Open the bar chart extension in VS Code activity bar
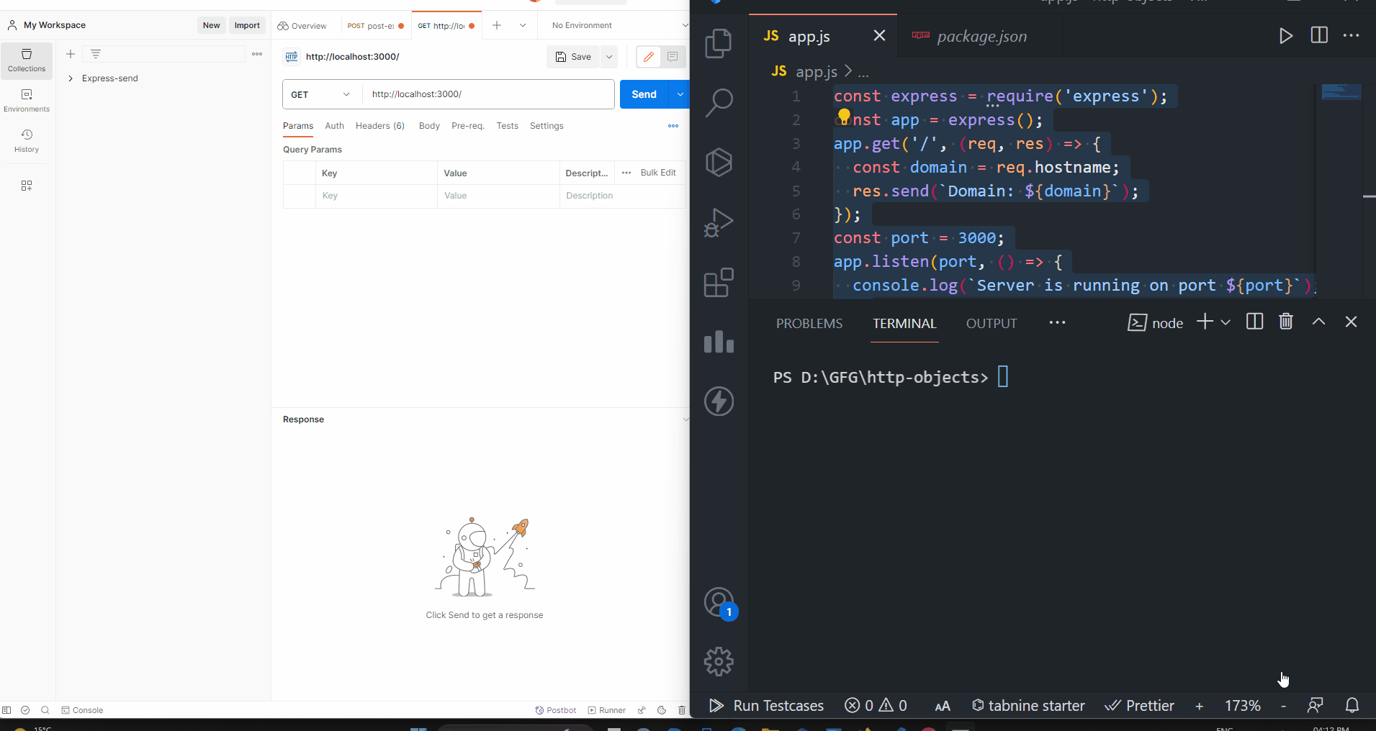This screenshot has width=1376, height=731. click(x=719, y=342)
